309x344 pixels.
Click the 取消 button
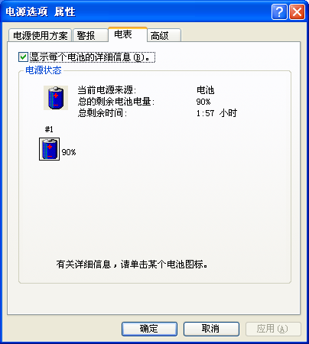coord(211,329)
